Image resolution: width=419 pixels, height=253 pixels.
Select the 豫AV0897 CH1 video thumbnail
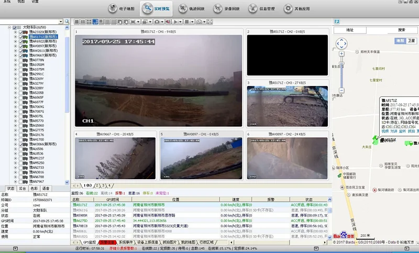201,158
